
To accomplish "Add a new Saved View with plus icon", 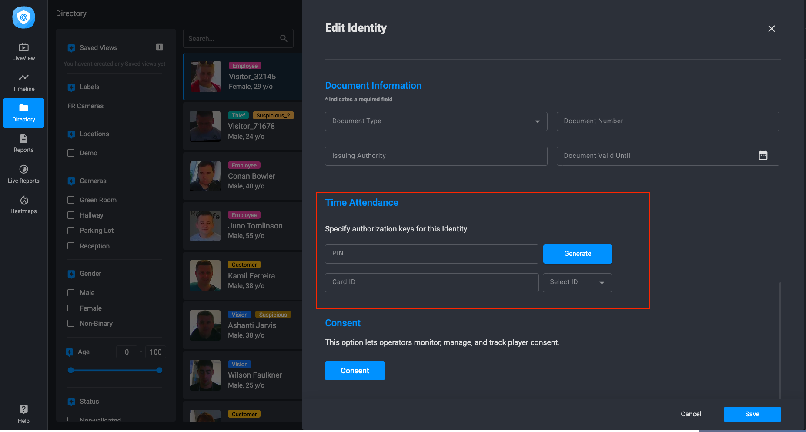I will click(x=160, y=47).
